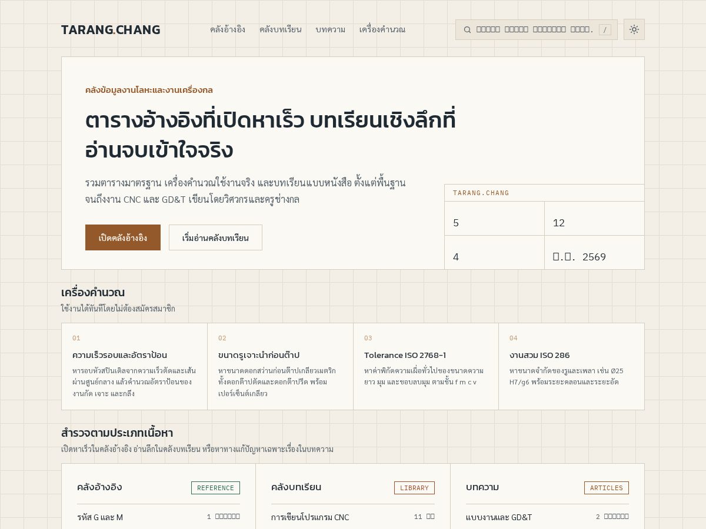Click the search magnifier icon

click(467, 29)
